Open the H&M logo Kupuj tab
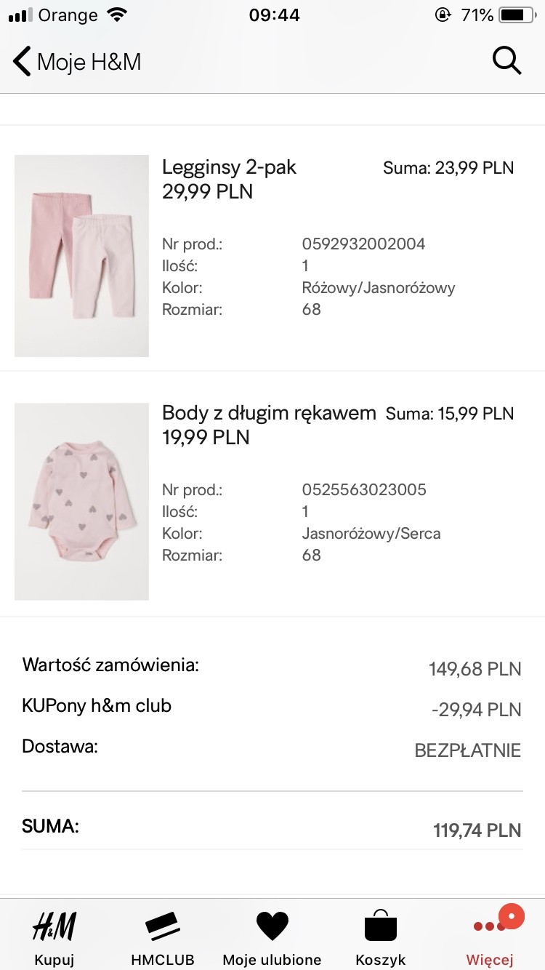The image size is (545, 970). coord(54,926)
